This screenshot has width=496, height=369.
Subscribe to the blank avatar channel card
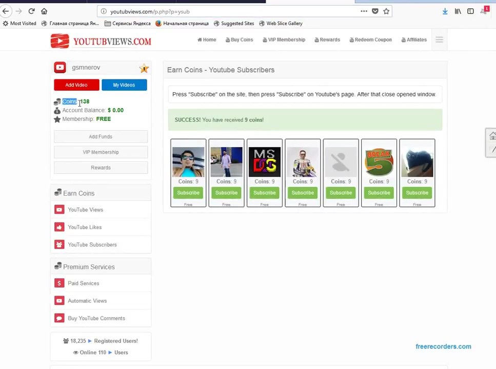pos(341,193)
